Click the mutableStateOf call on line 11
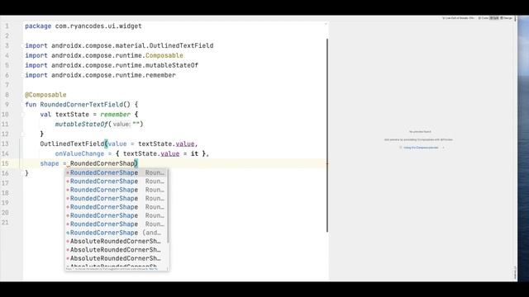Viewport: 529px width, 297px height. [81, 125]
